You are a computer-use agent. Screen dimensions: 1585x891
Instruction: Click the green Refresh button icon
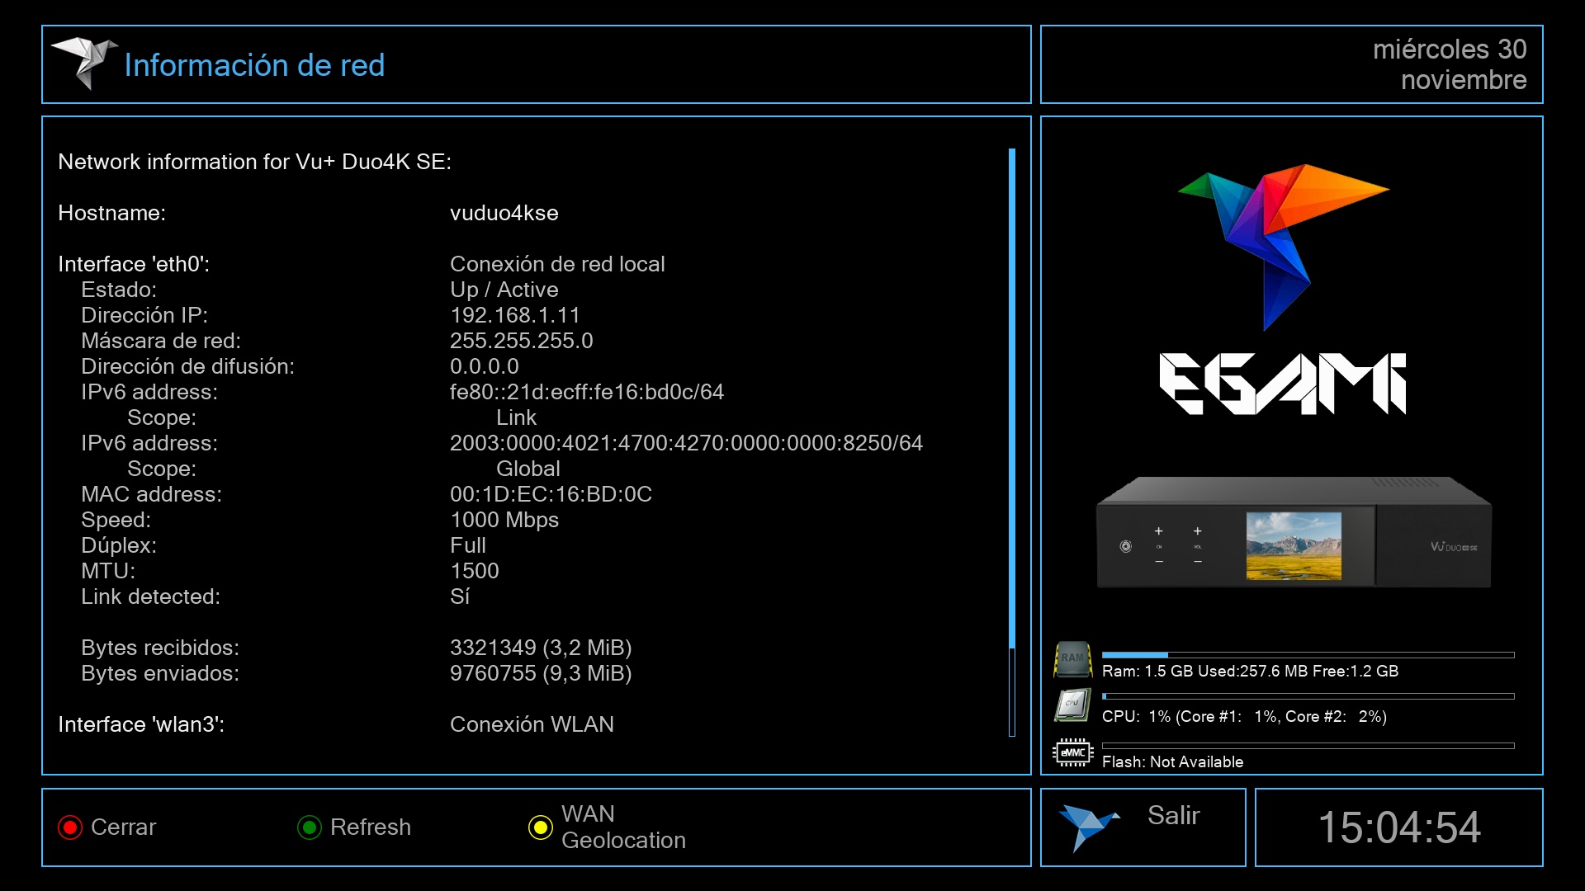pyautogui.click(x=310, y=827)
